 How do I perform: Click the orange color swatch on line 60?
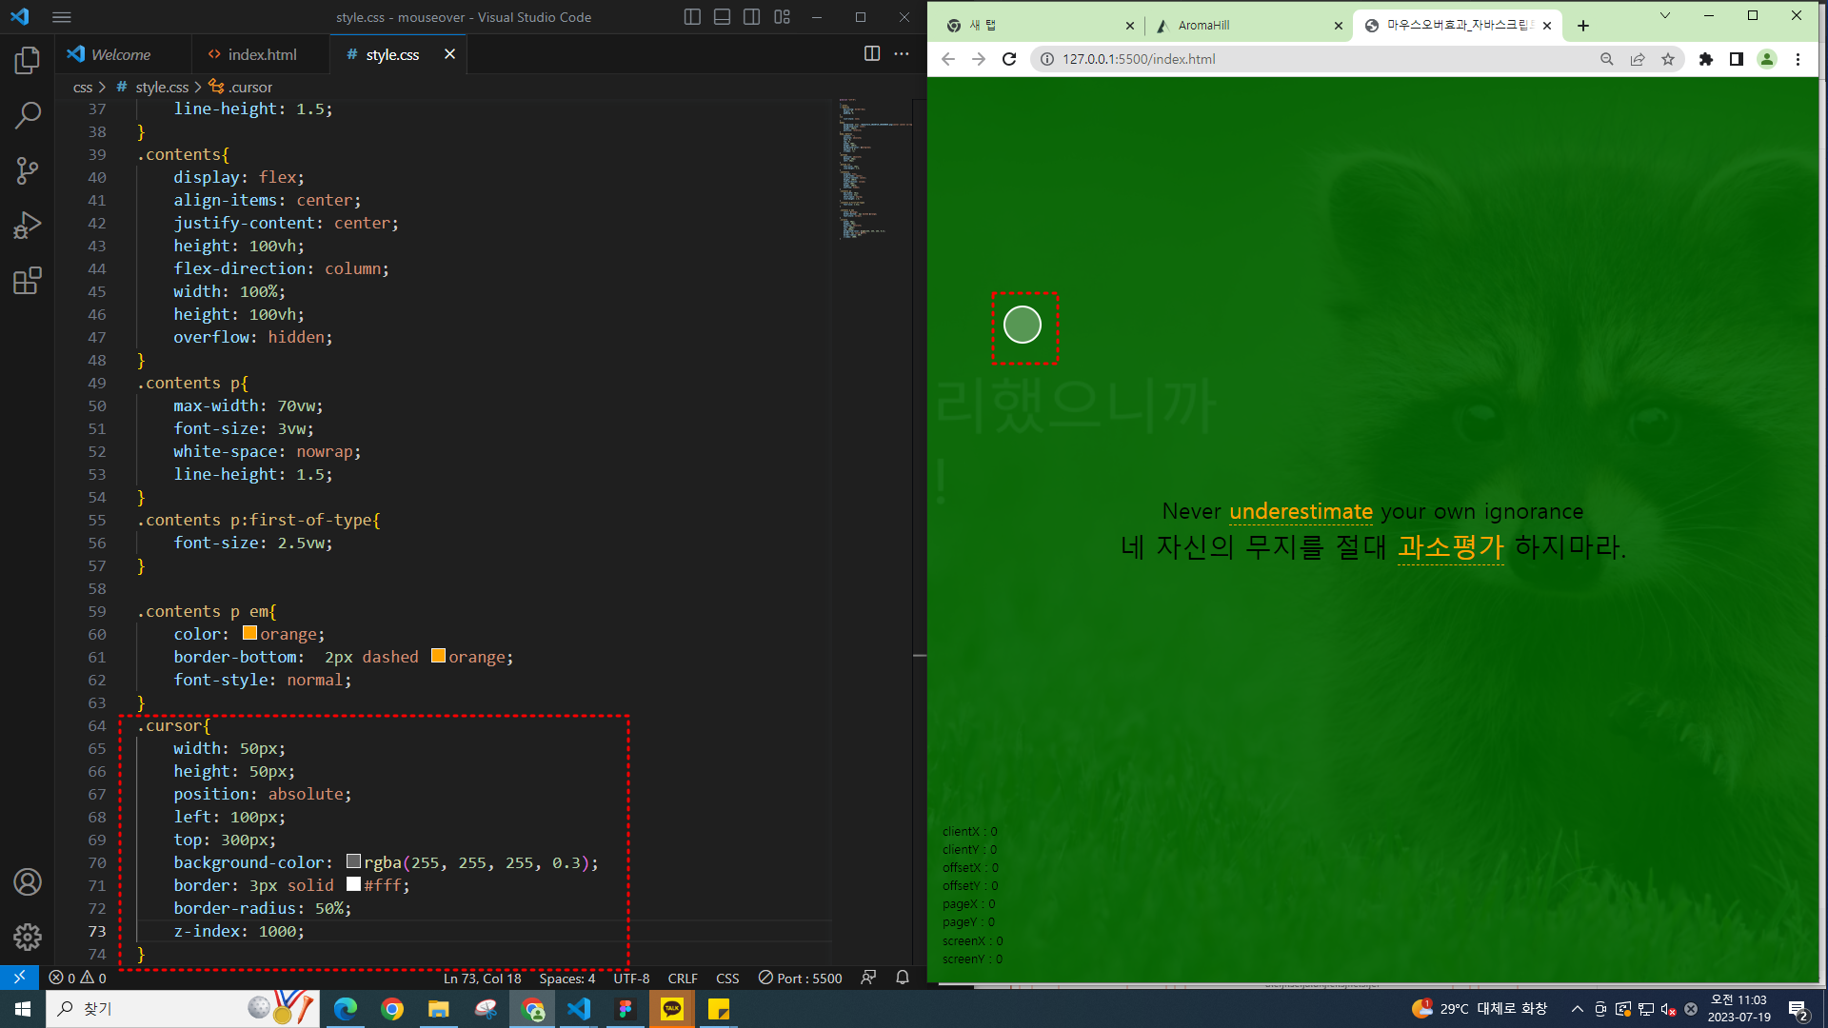pyautogui.click(x=249, y=633)
